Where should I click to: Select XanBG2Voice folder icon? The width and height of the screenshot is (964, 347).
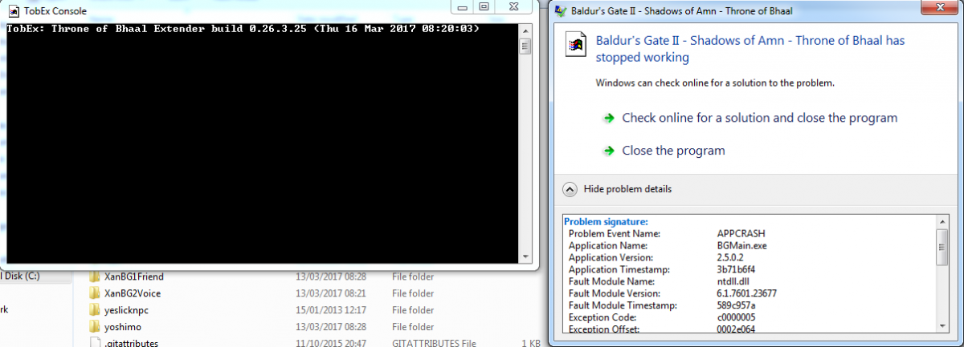pyautogui.click(x=95, y=293)
